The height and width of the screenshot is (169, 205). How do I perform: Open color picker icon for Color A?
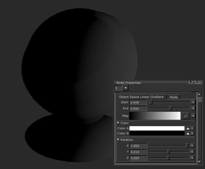tap(188, 128)
